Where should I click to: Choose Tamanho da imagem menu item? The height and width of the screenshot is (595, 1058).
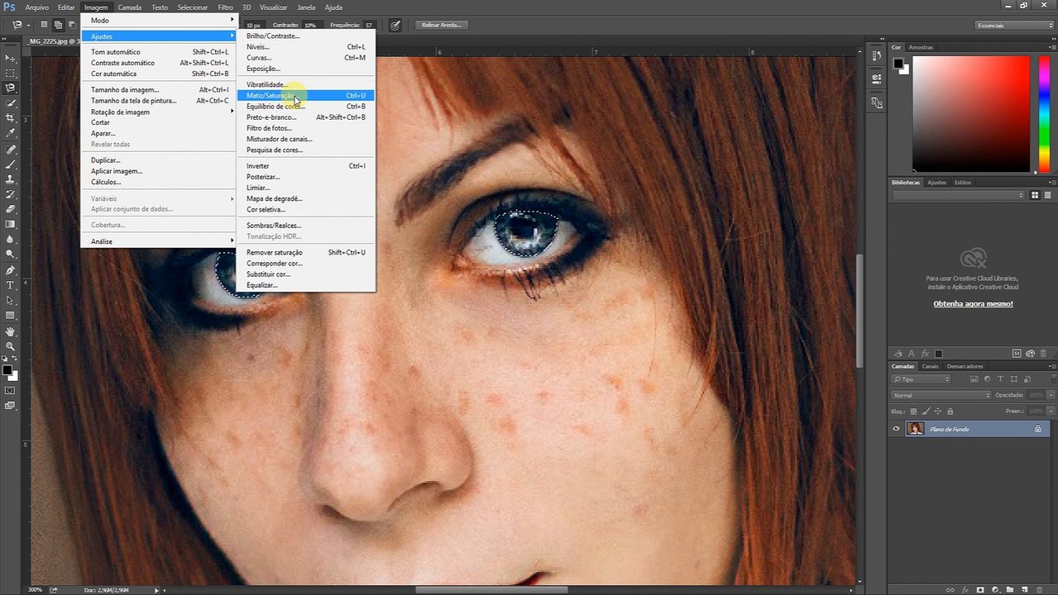160,90
